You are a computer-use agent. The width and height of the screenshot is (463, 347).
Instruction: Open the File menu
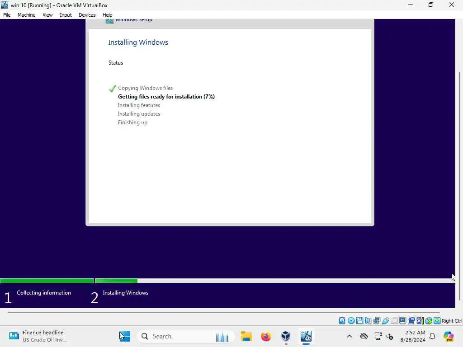[7, 15]
